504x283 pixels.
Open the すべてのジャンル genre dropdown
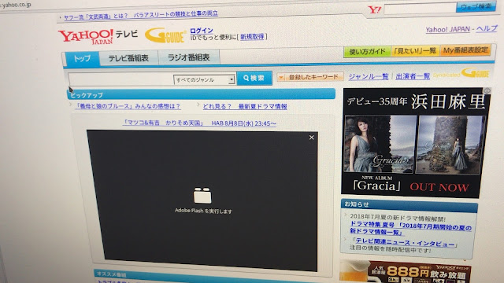(204, 79)
